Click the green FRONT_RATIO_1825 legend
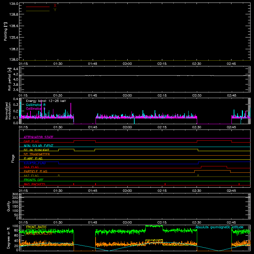The height and width of the screenshot is (254, 254). (x=41, y=230)
